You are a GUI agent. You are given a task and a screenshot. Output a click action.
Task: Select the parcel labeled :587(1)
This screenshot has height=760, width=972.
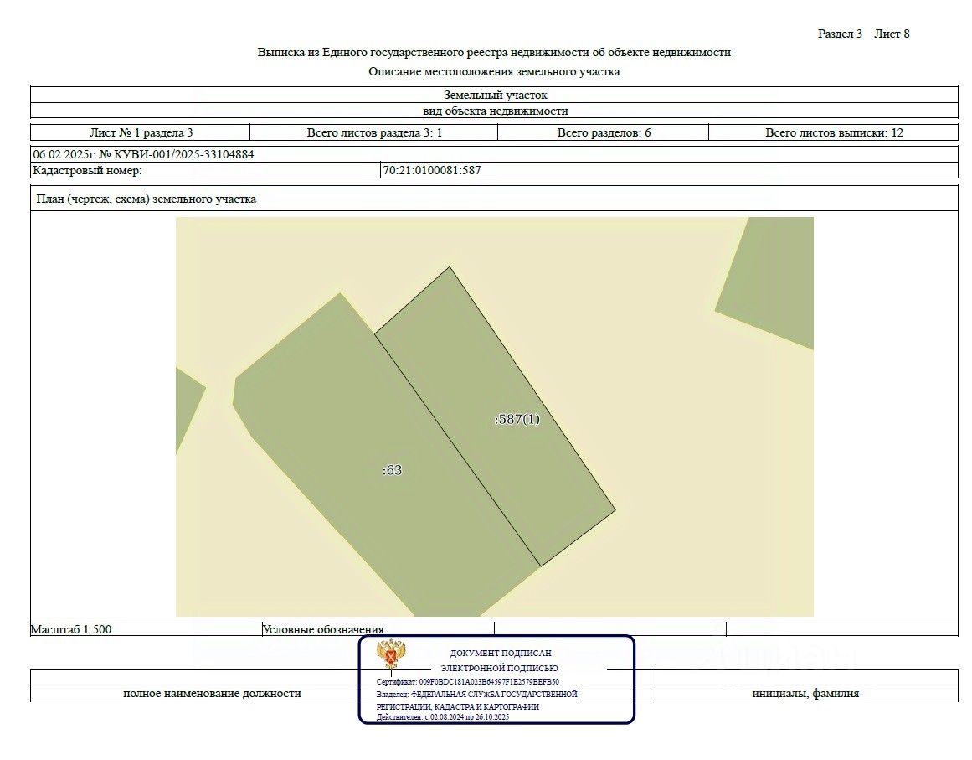pos(496,416)
